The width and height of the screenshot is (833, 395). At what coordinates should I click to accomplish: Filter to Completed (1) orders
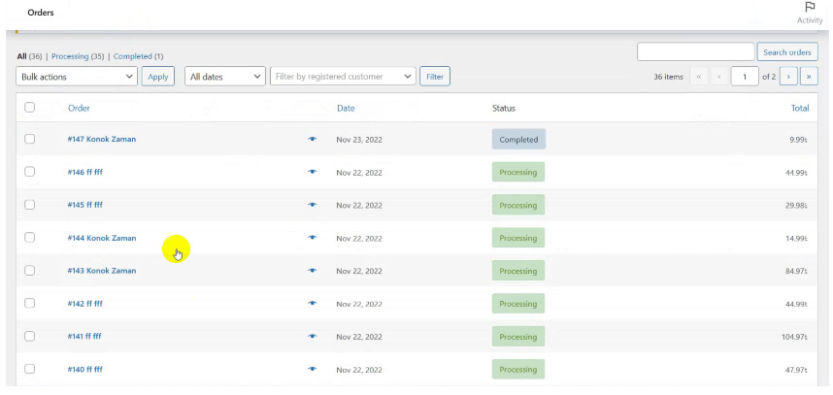tap(138, 56)
